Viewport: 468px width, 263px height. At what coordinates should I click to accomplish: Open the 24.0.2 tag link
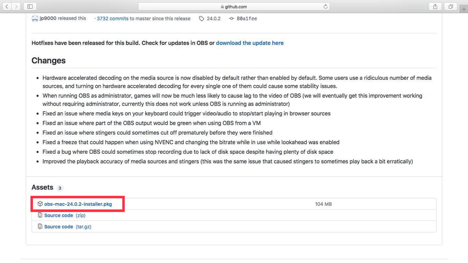pyautogui.click(x=213, y=18)
